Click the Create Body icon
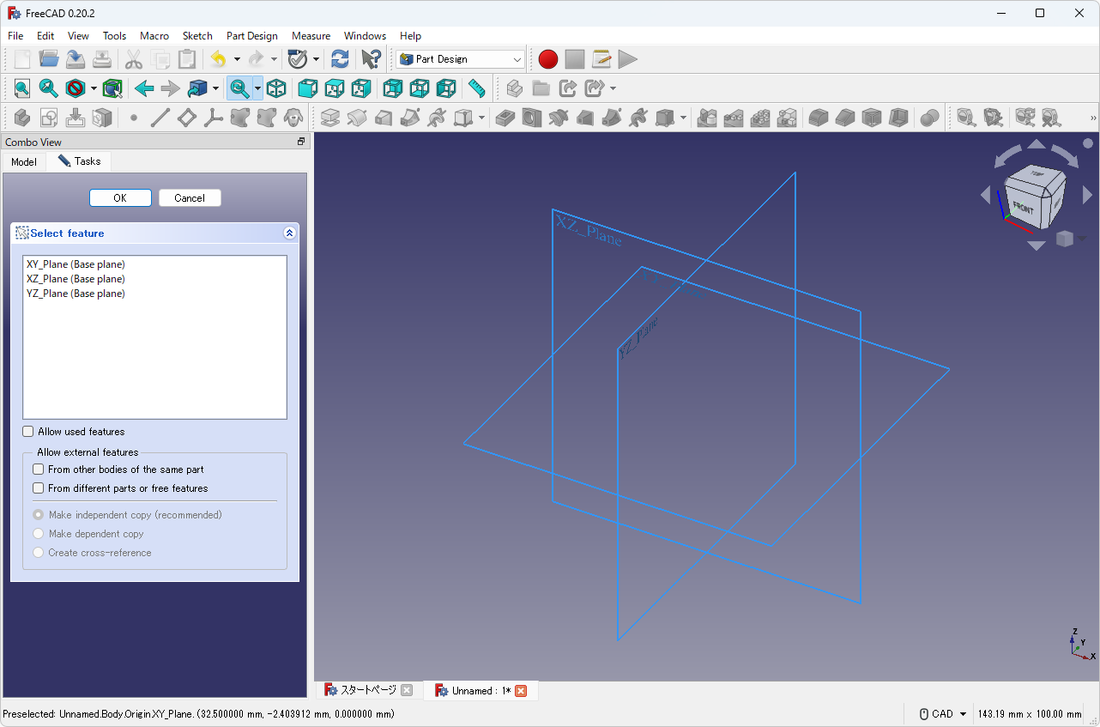Image resolution: width=1100 pixels, height=727 pixels. (x=22, y=118)
